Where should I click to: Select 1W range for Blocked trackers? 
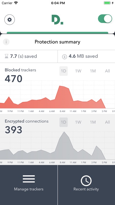point(78,71)
